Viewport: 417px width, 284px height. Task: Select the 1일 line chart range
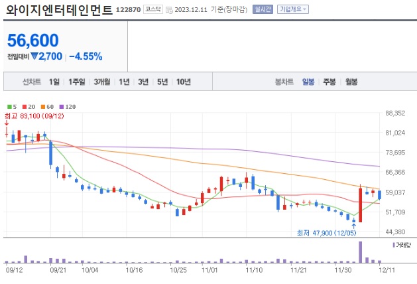(x=54, y=82)
